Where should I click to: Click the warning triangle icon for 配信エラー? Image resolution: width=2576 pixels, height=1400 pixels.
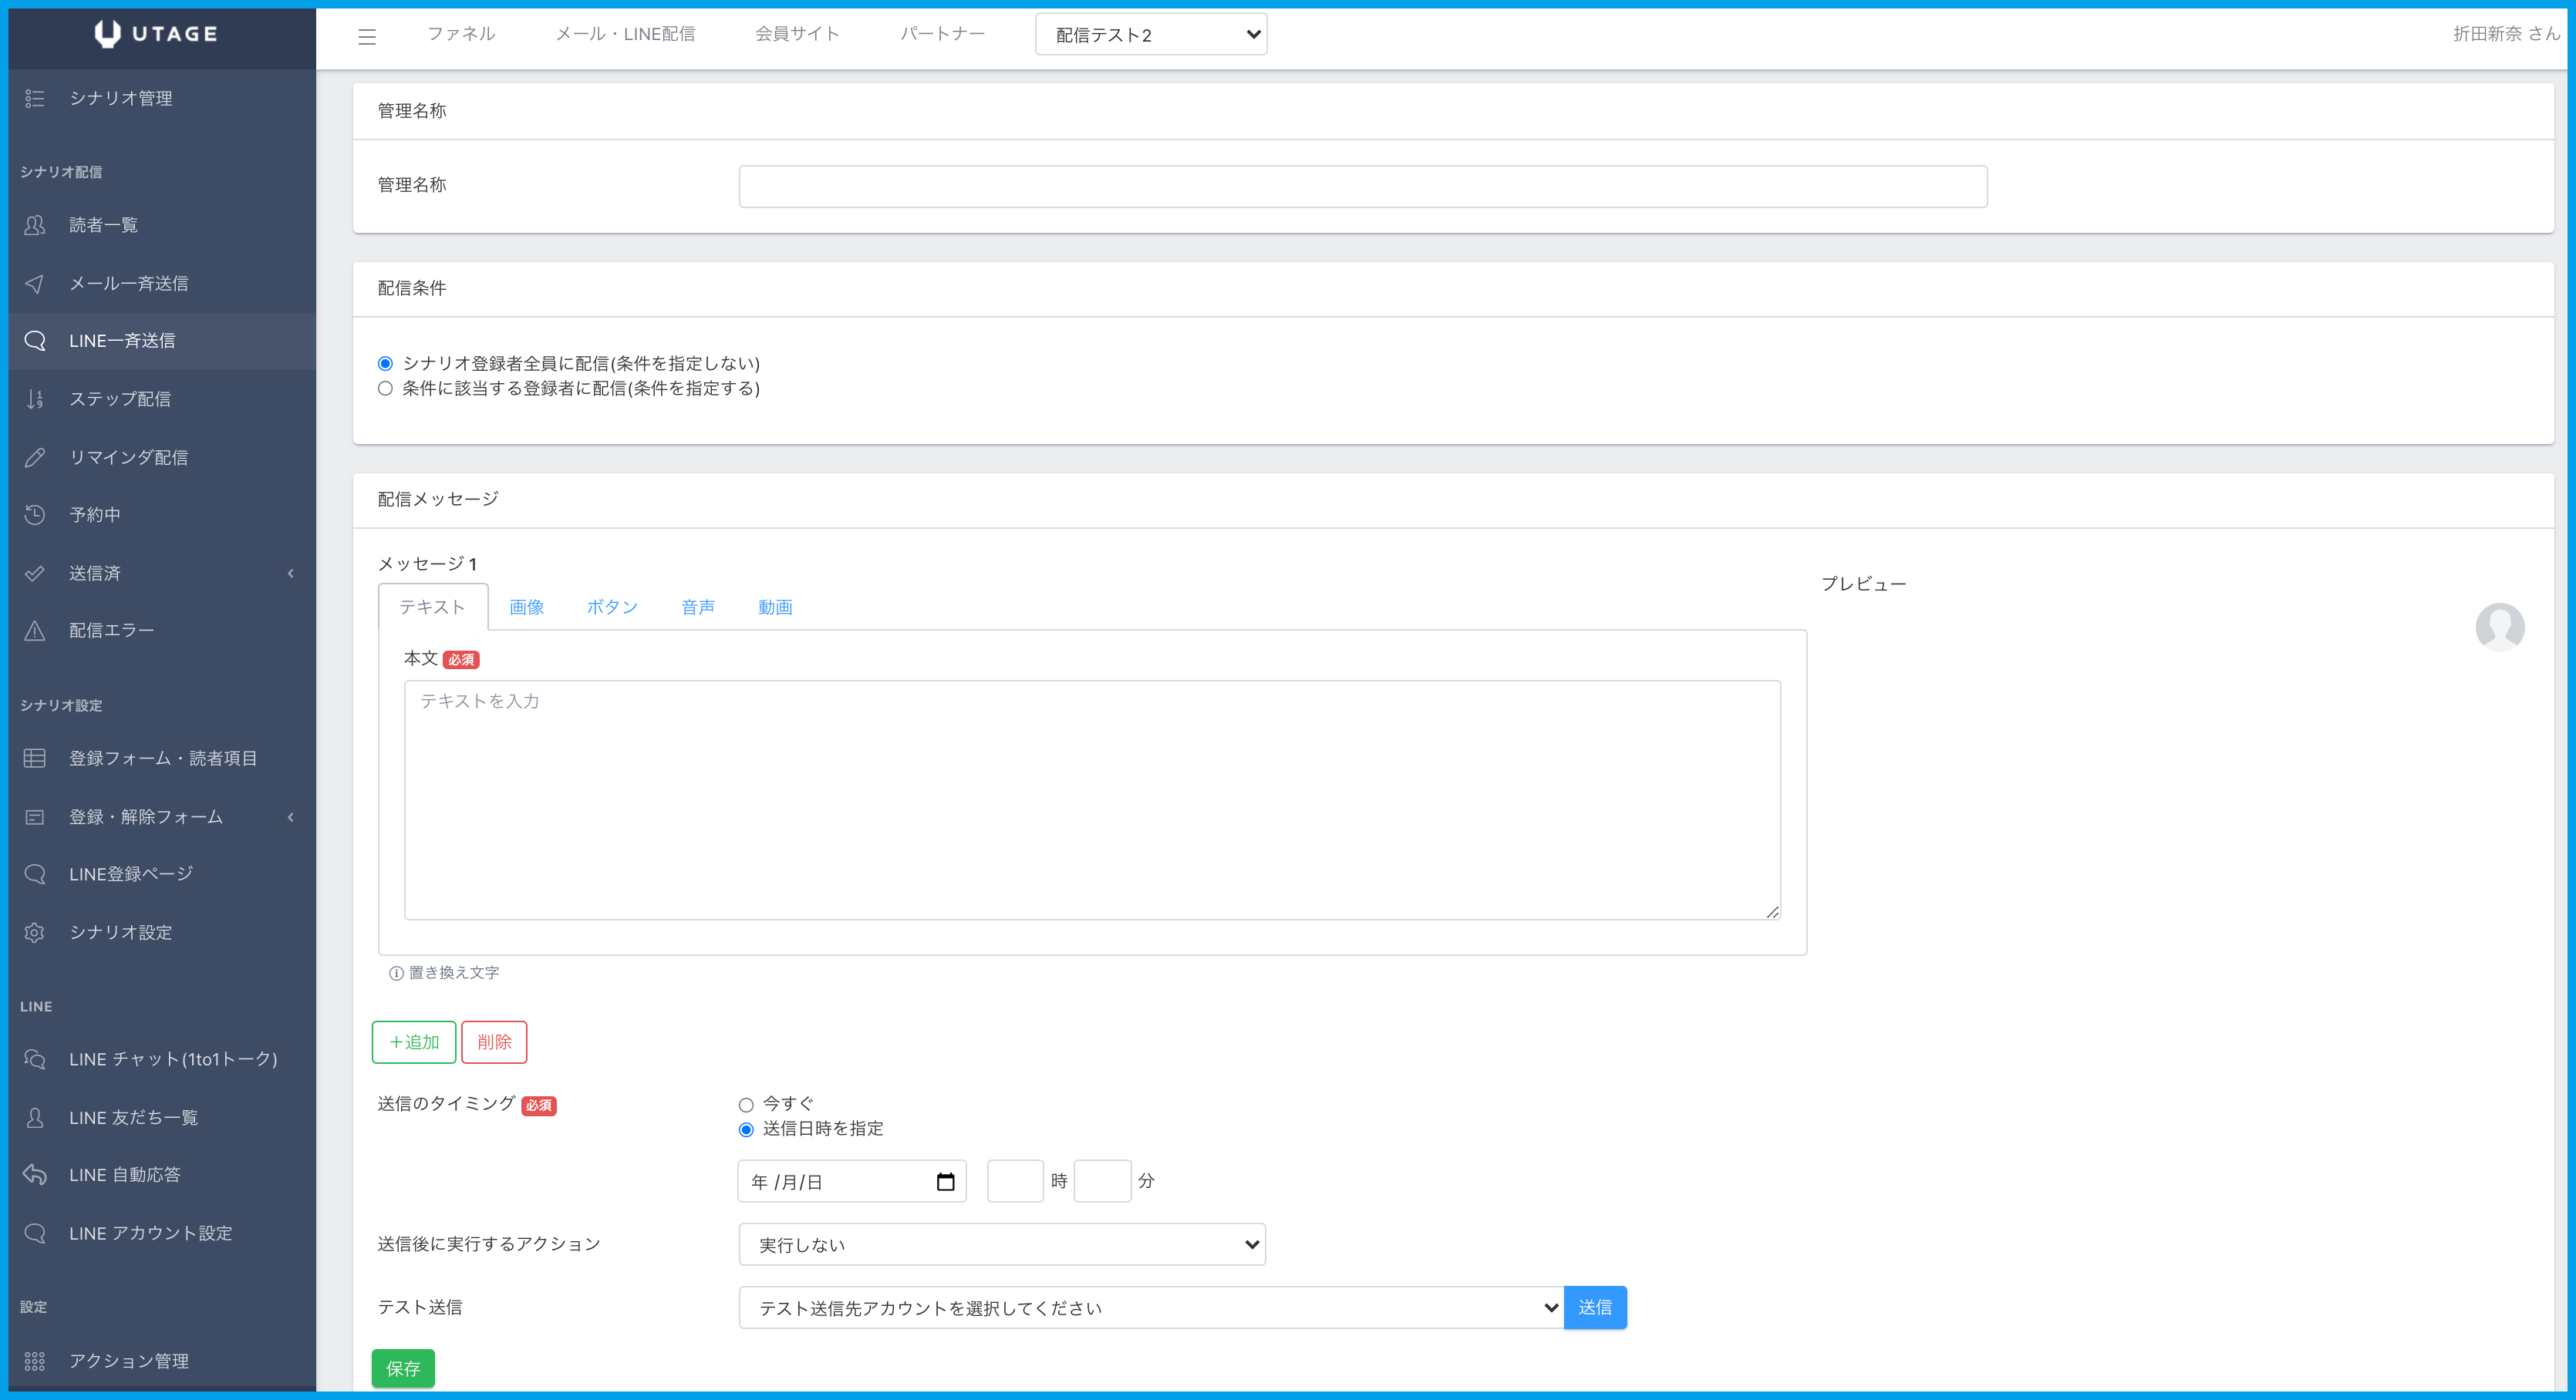(x=35, y=631)
